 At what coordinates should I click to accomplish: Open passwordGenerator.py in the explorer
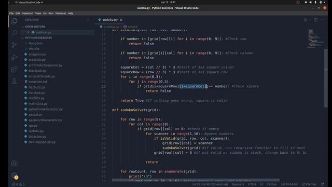click(45, 120)
